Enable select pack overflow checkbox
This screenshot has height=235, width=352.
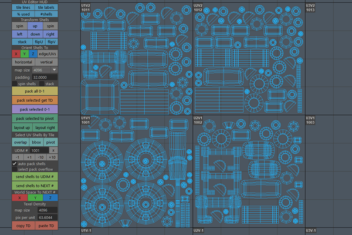pos(15,169)
